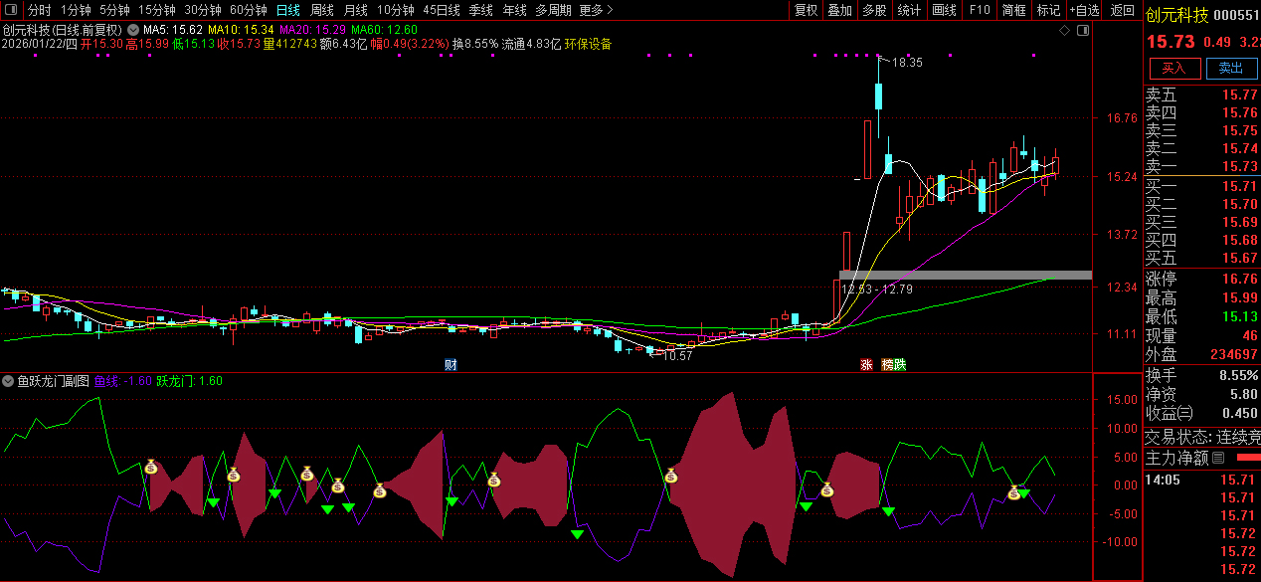Open the MA indicator dropdown beside the stock name
Image resolution: width=1261 pixels, height=582 pixels.
(132, 30)
